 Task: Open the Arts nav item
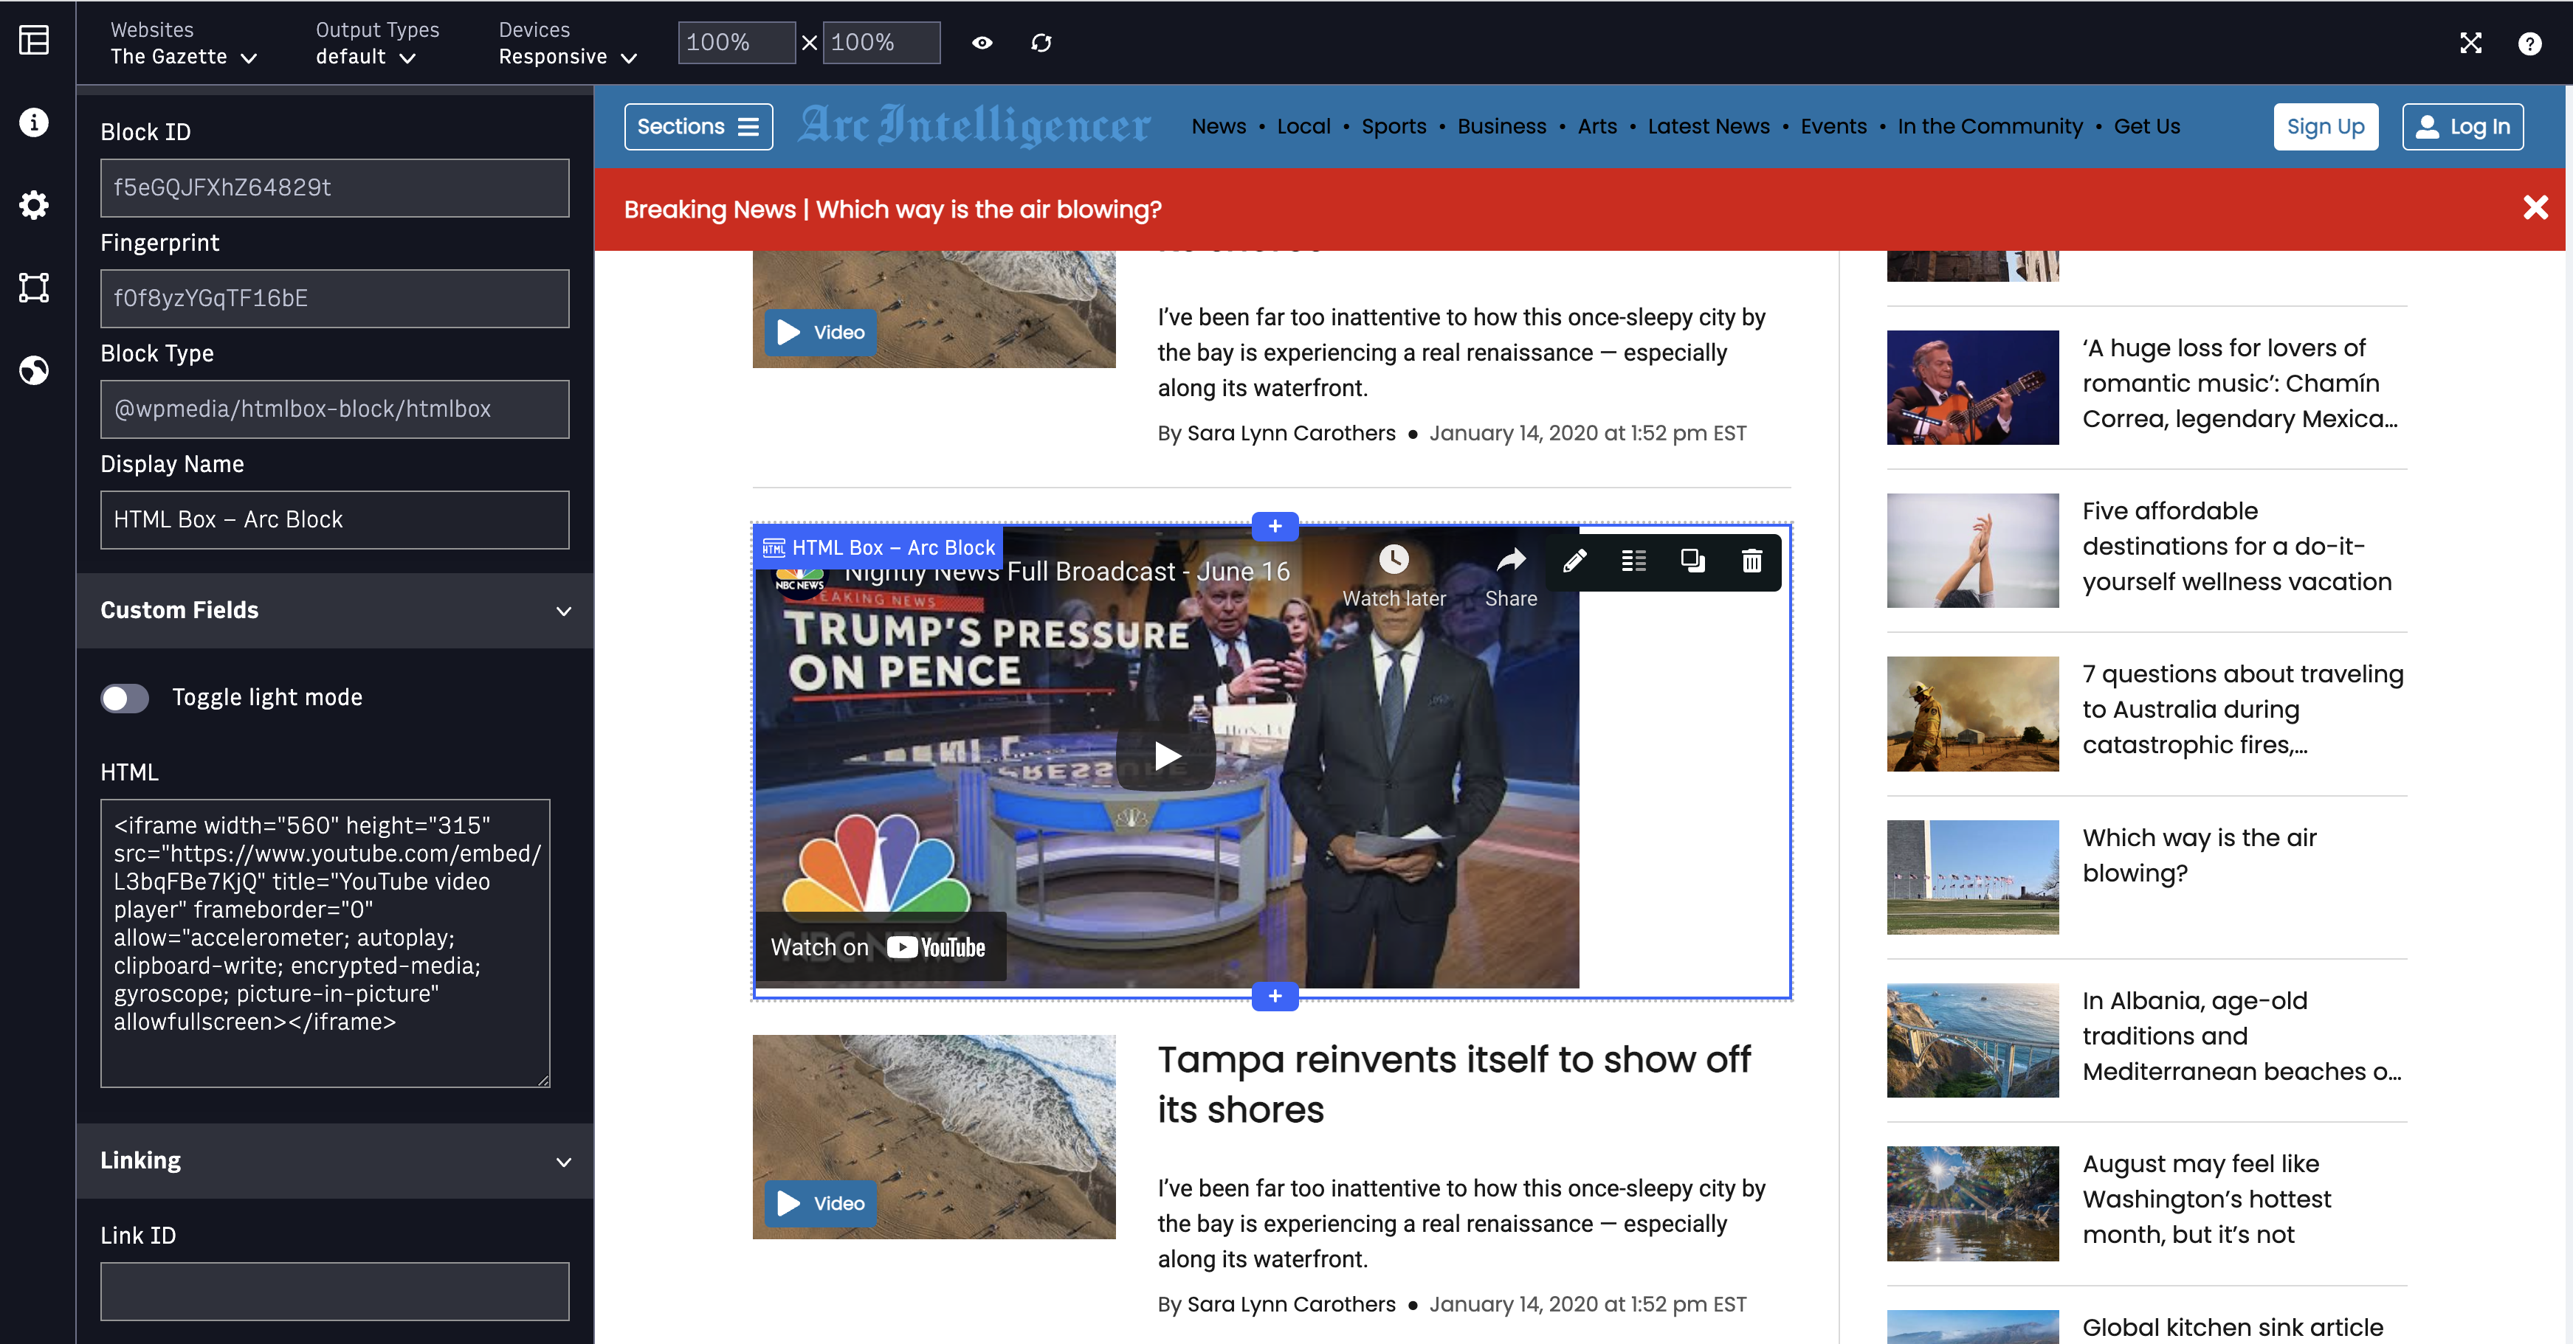1596,127
